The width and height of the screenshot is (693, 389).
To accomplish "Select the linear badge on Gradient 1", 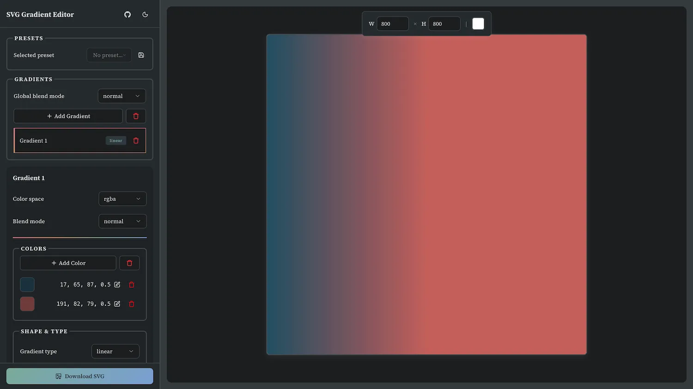I will 115,140.
